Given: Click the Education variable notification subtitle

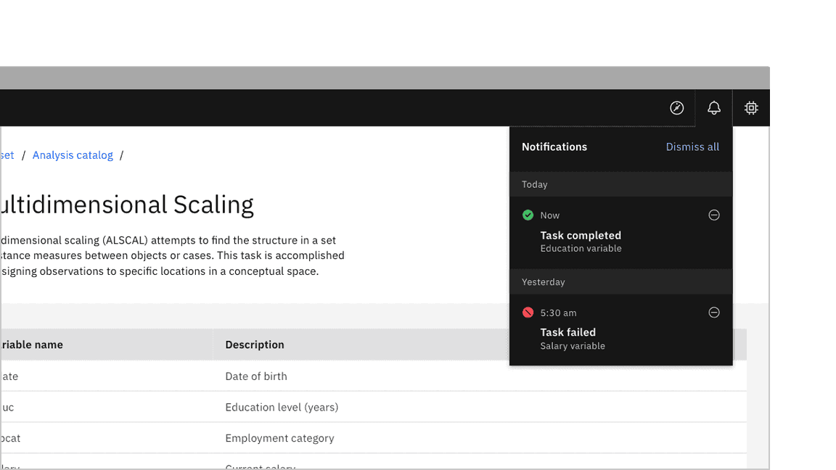Looking at the screenshot, I should click(x=581, y=249).
